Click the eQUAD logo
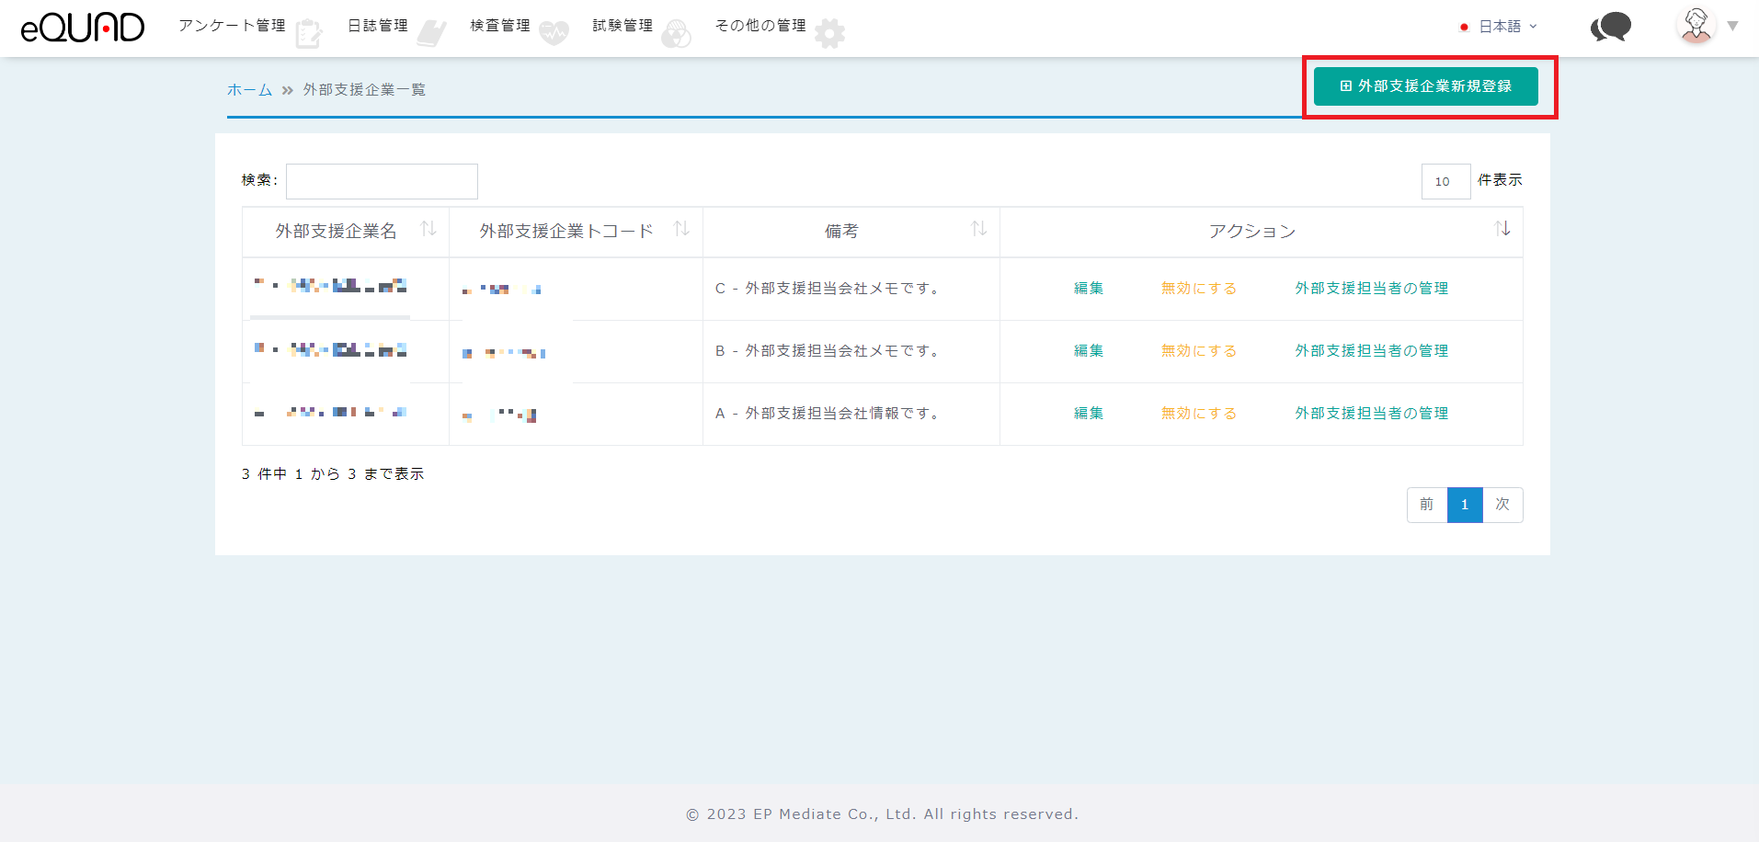 83,28
